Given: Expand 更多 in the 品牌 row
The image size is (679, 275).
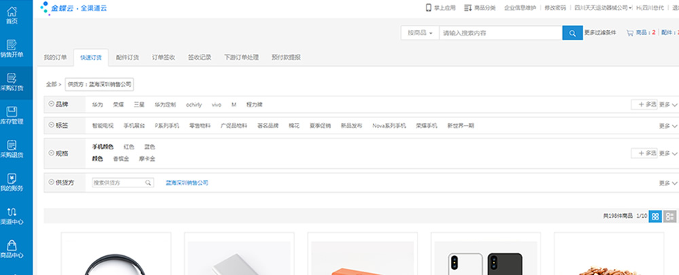Looking at the screenshot, I should point(667,105).
